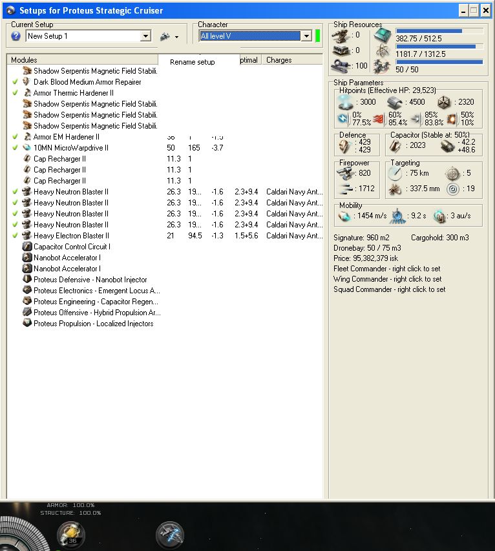Toggle Heavy Electron Blaster II checkmark
495x551 pixels.
(15, 235)
